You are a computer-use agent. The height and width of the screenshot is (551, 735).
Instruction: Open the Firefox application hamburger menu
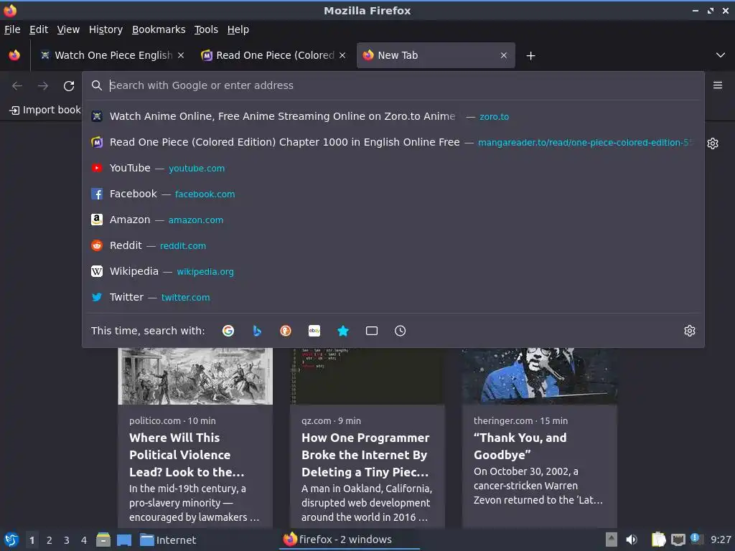718,85
